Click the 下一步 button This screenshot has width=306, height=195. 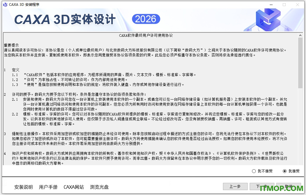[x=262, y=186]
